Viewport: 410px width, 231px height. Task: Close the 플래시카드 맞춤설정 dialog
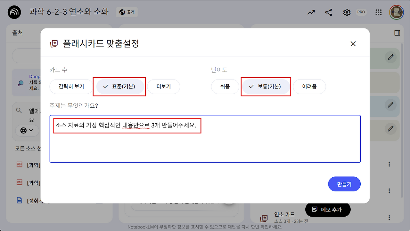pos(353,44)
